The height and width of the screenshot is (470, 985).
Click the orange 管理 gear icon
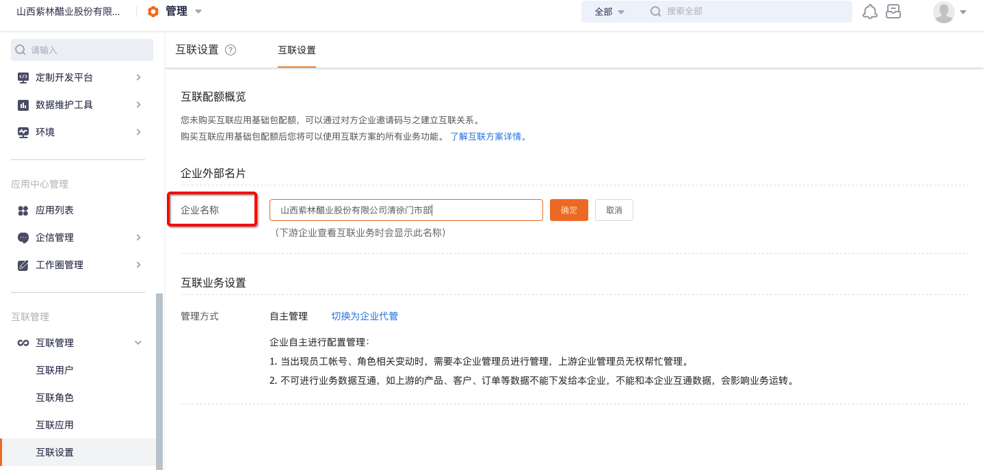tap(153, 12)
